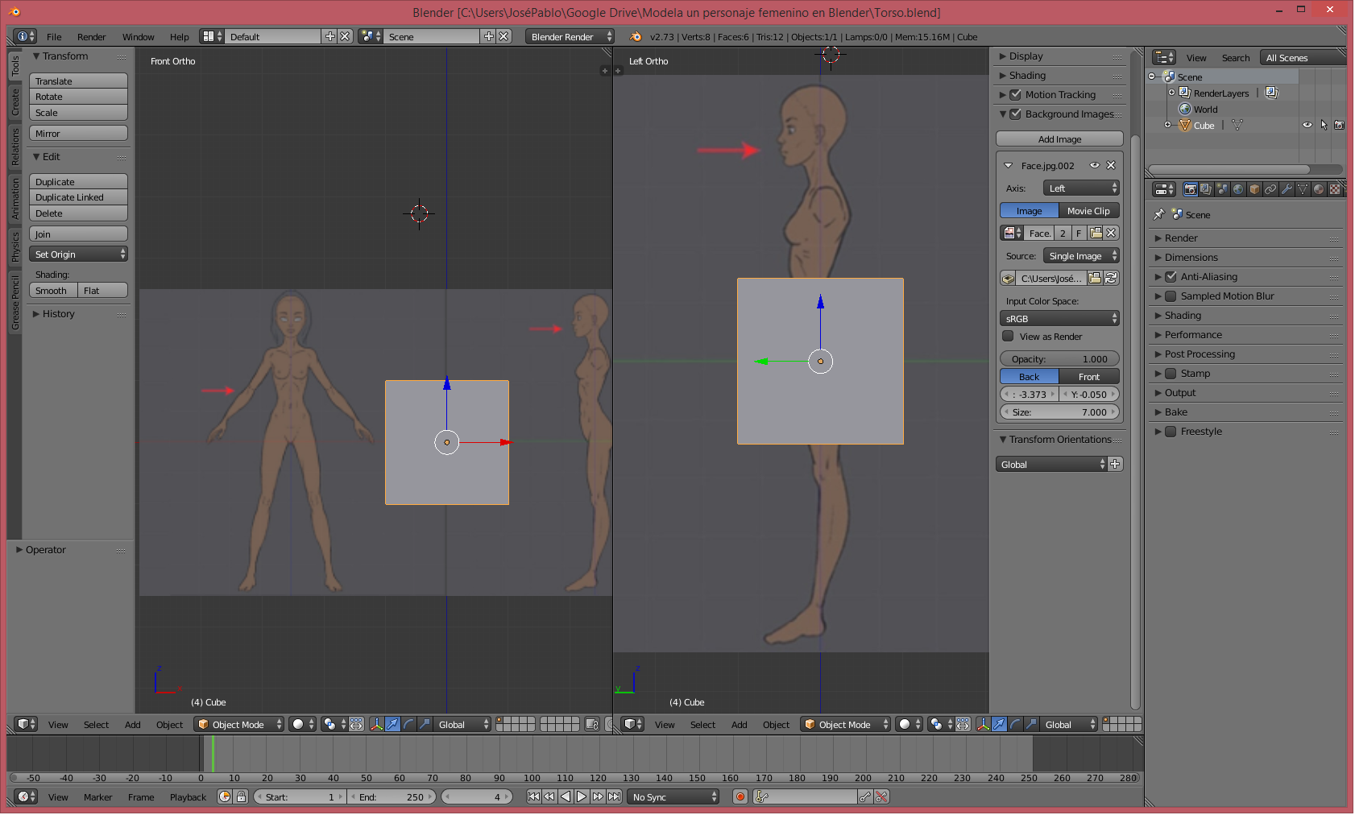Jump to the timeline's first frame
Viewport: 1355px width, 815px height.
point(533,796)
